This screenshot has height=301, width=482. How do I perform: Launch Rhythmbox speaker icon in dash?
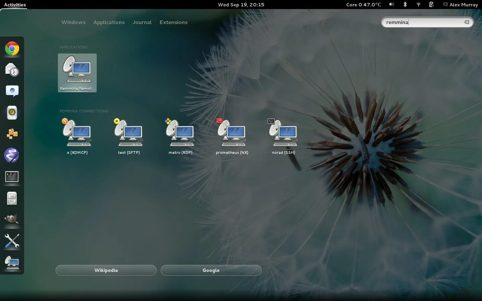pos(12,113)
